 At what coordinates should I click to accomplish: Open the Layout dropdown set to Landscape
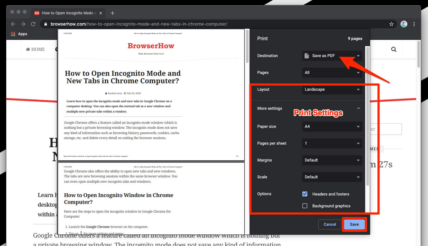332,89
